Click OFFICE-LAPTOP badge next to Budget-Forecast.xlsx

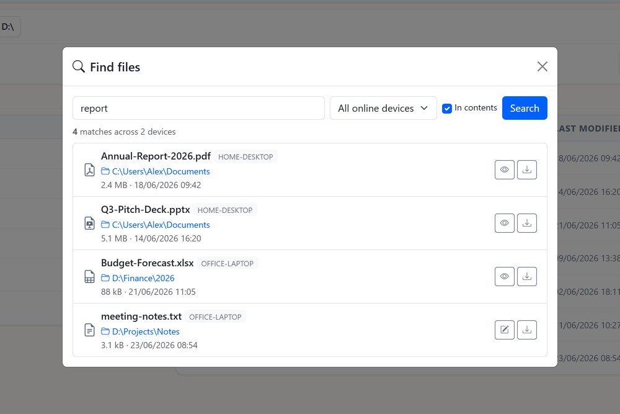pos(228,264)
